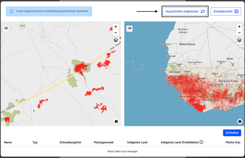245x158 pixels.
Task: Zoom out on the right map
Action: coord(239,33)
